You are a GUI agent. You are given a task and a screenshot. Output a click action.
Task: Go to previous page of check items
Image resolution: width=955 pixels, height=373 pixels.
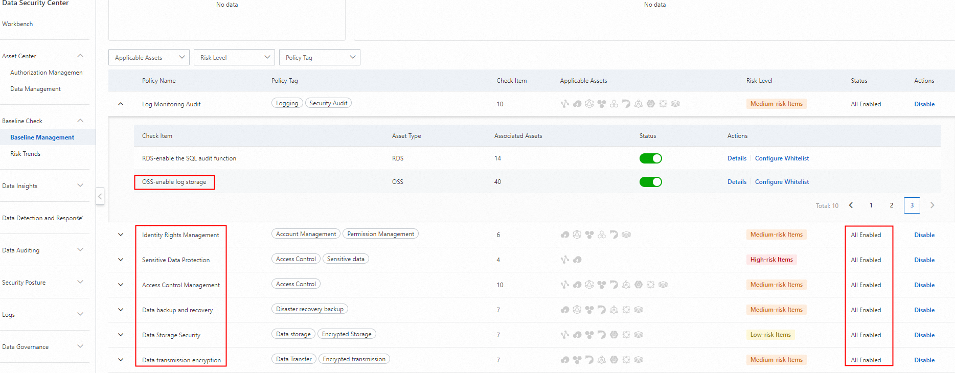(x=851, y=205)
